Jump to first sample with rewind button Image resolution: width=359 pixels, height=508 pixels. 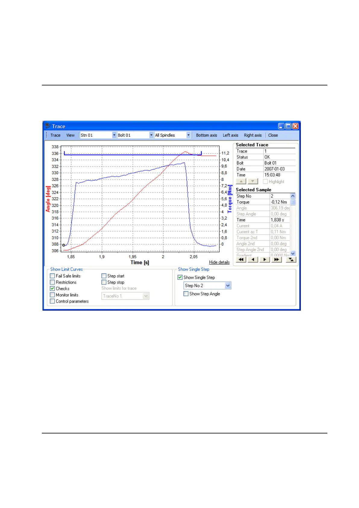241,259
